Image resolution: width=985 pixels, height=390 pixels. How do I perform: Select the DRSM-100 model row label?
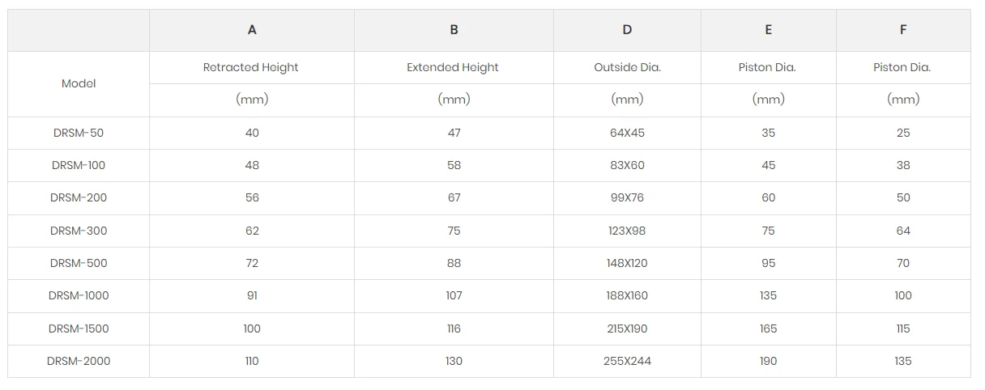coord(79,165)
